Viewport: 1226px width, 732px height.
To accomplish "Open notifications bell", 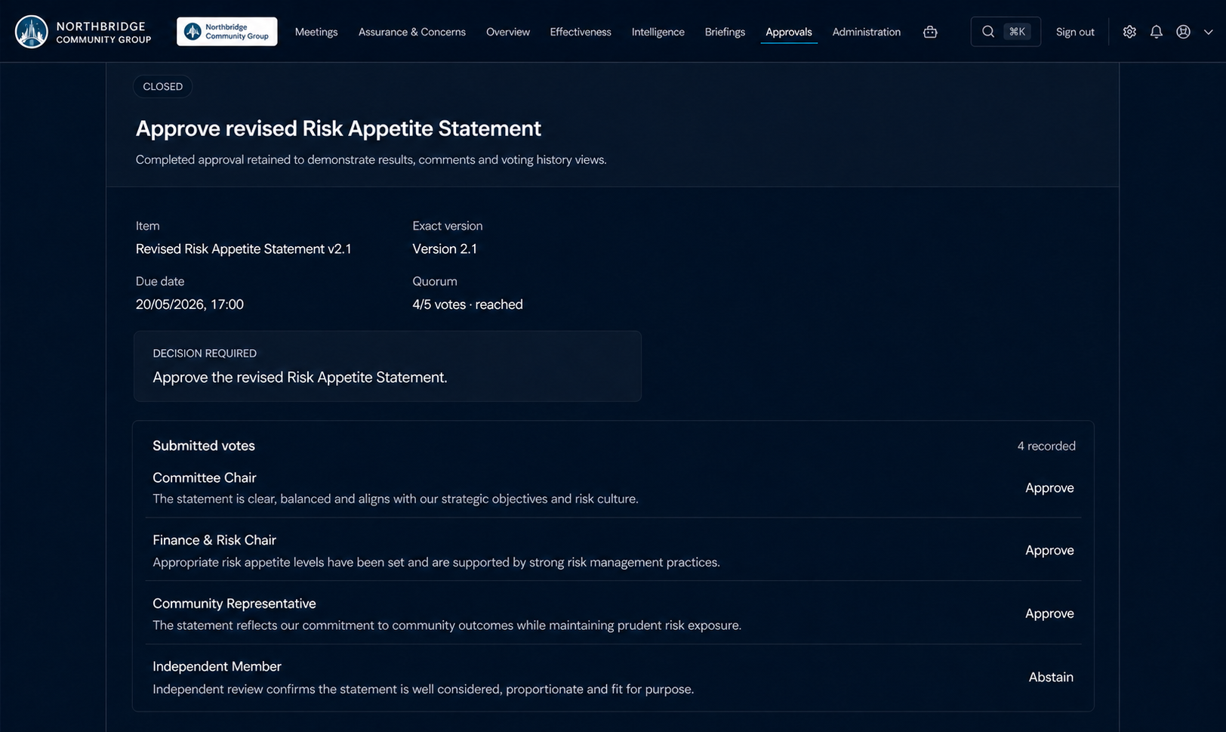I will (1157, 32).
